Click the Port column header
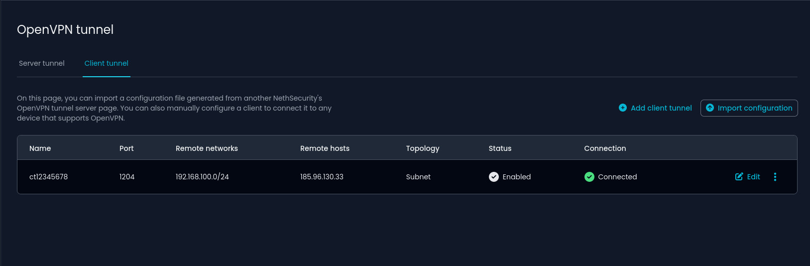 pyautogui.click(x=126, y=148)
